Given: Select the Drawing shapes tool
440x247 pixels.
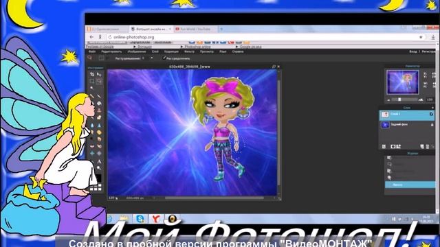Looking at the screenshot, I should [x=99, y=117].
